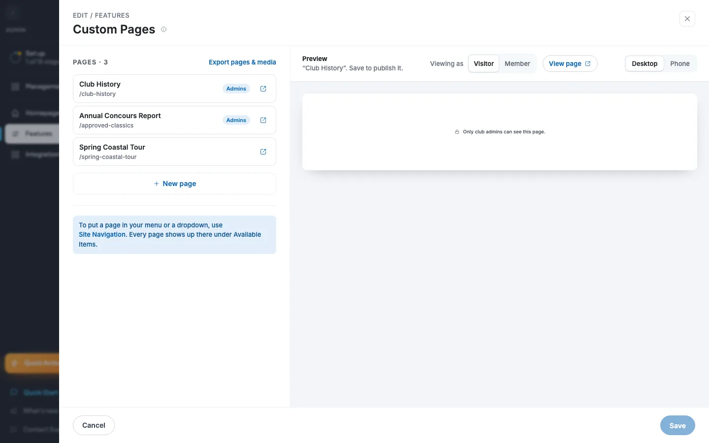Open Features in the blurred sidebar
The image size is (709, 443).
[32, 133]
